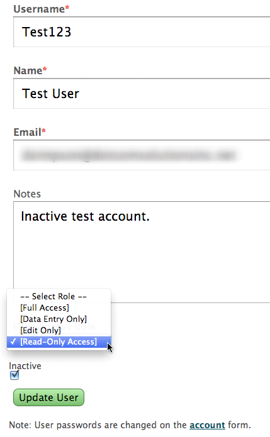Image resolution: width=270 pixels, height=437 pixels.
Task: Focus the Name field with Test User
Action: [x=142, y=93]
